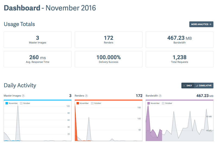This screenshot has height=145, width=217.
Task: Open the 467.23 MB Bandwidth totals card
Action: click(179, 40)
